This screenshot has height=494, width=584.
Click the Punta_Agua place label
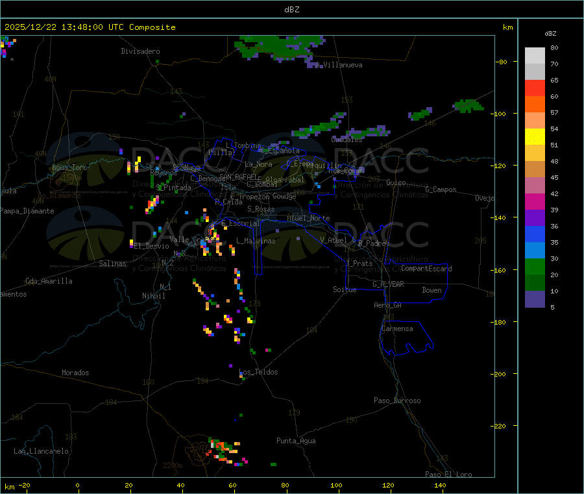click(x=296, y=441)
